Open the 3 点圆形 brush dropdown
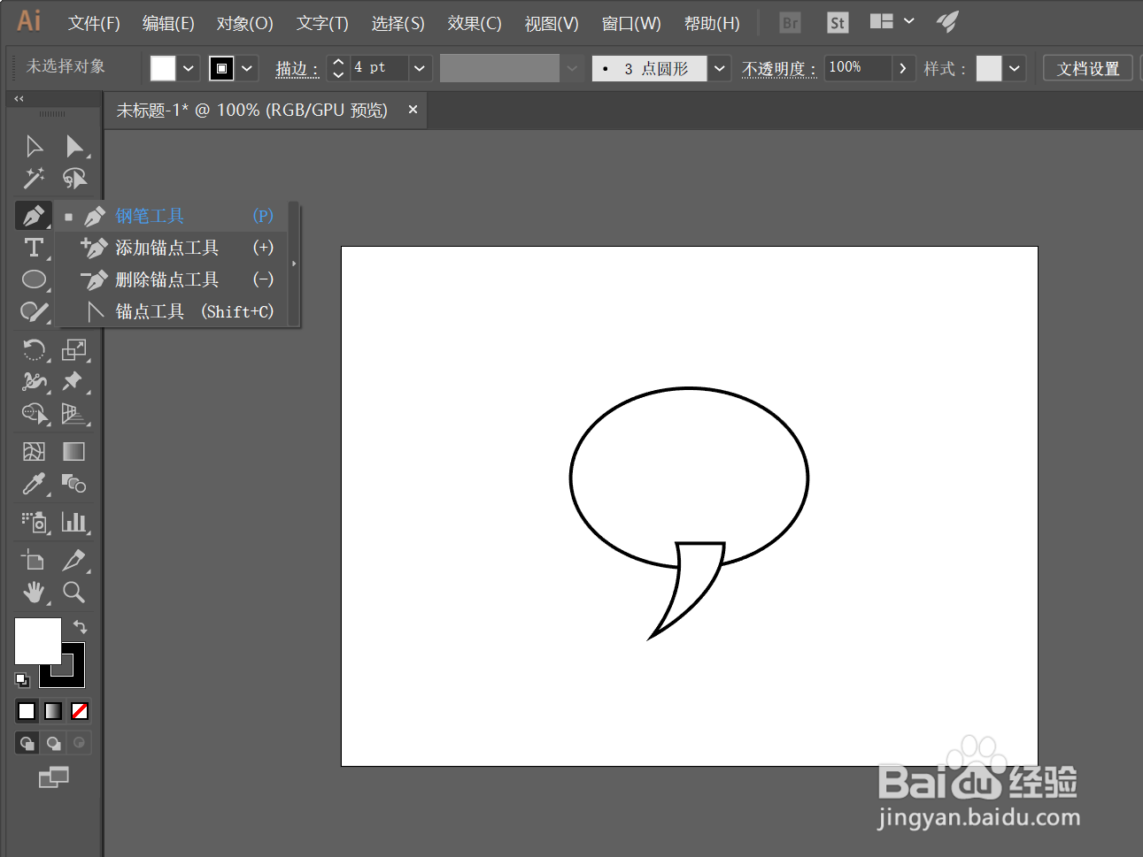1143x857 pixels. click(x=720, y=68)
